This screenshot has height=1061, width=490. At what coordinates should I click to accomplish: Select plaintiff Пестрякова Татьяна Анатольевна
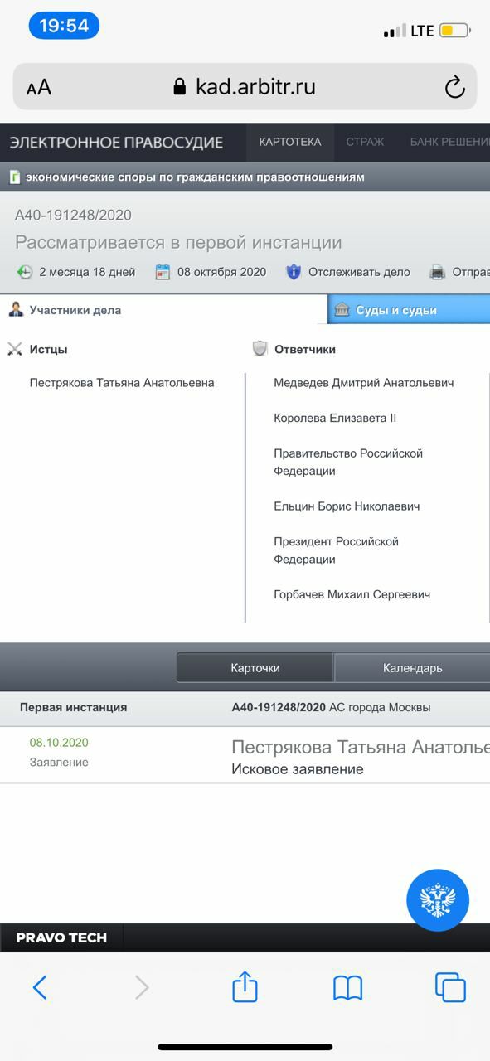pos(122,383)
